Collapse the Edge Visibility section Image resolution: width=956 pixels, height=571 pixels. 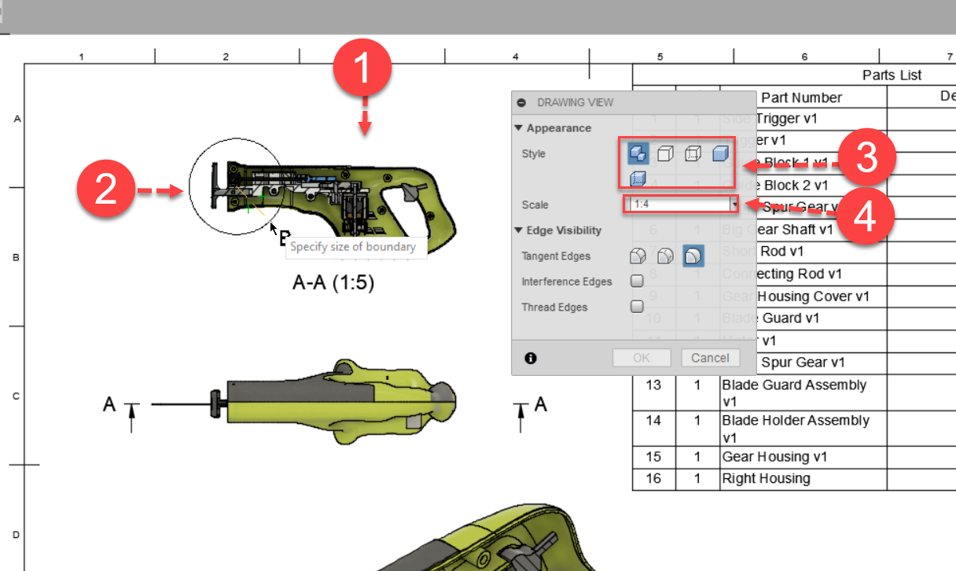(x=519, y=230)
